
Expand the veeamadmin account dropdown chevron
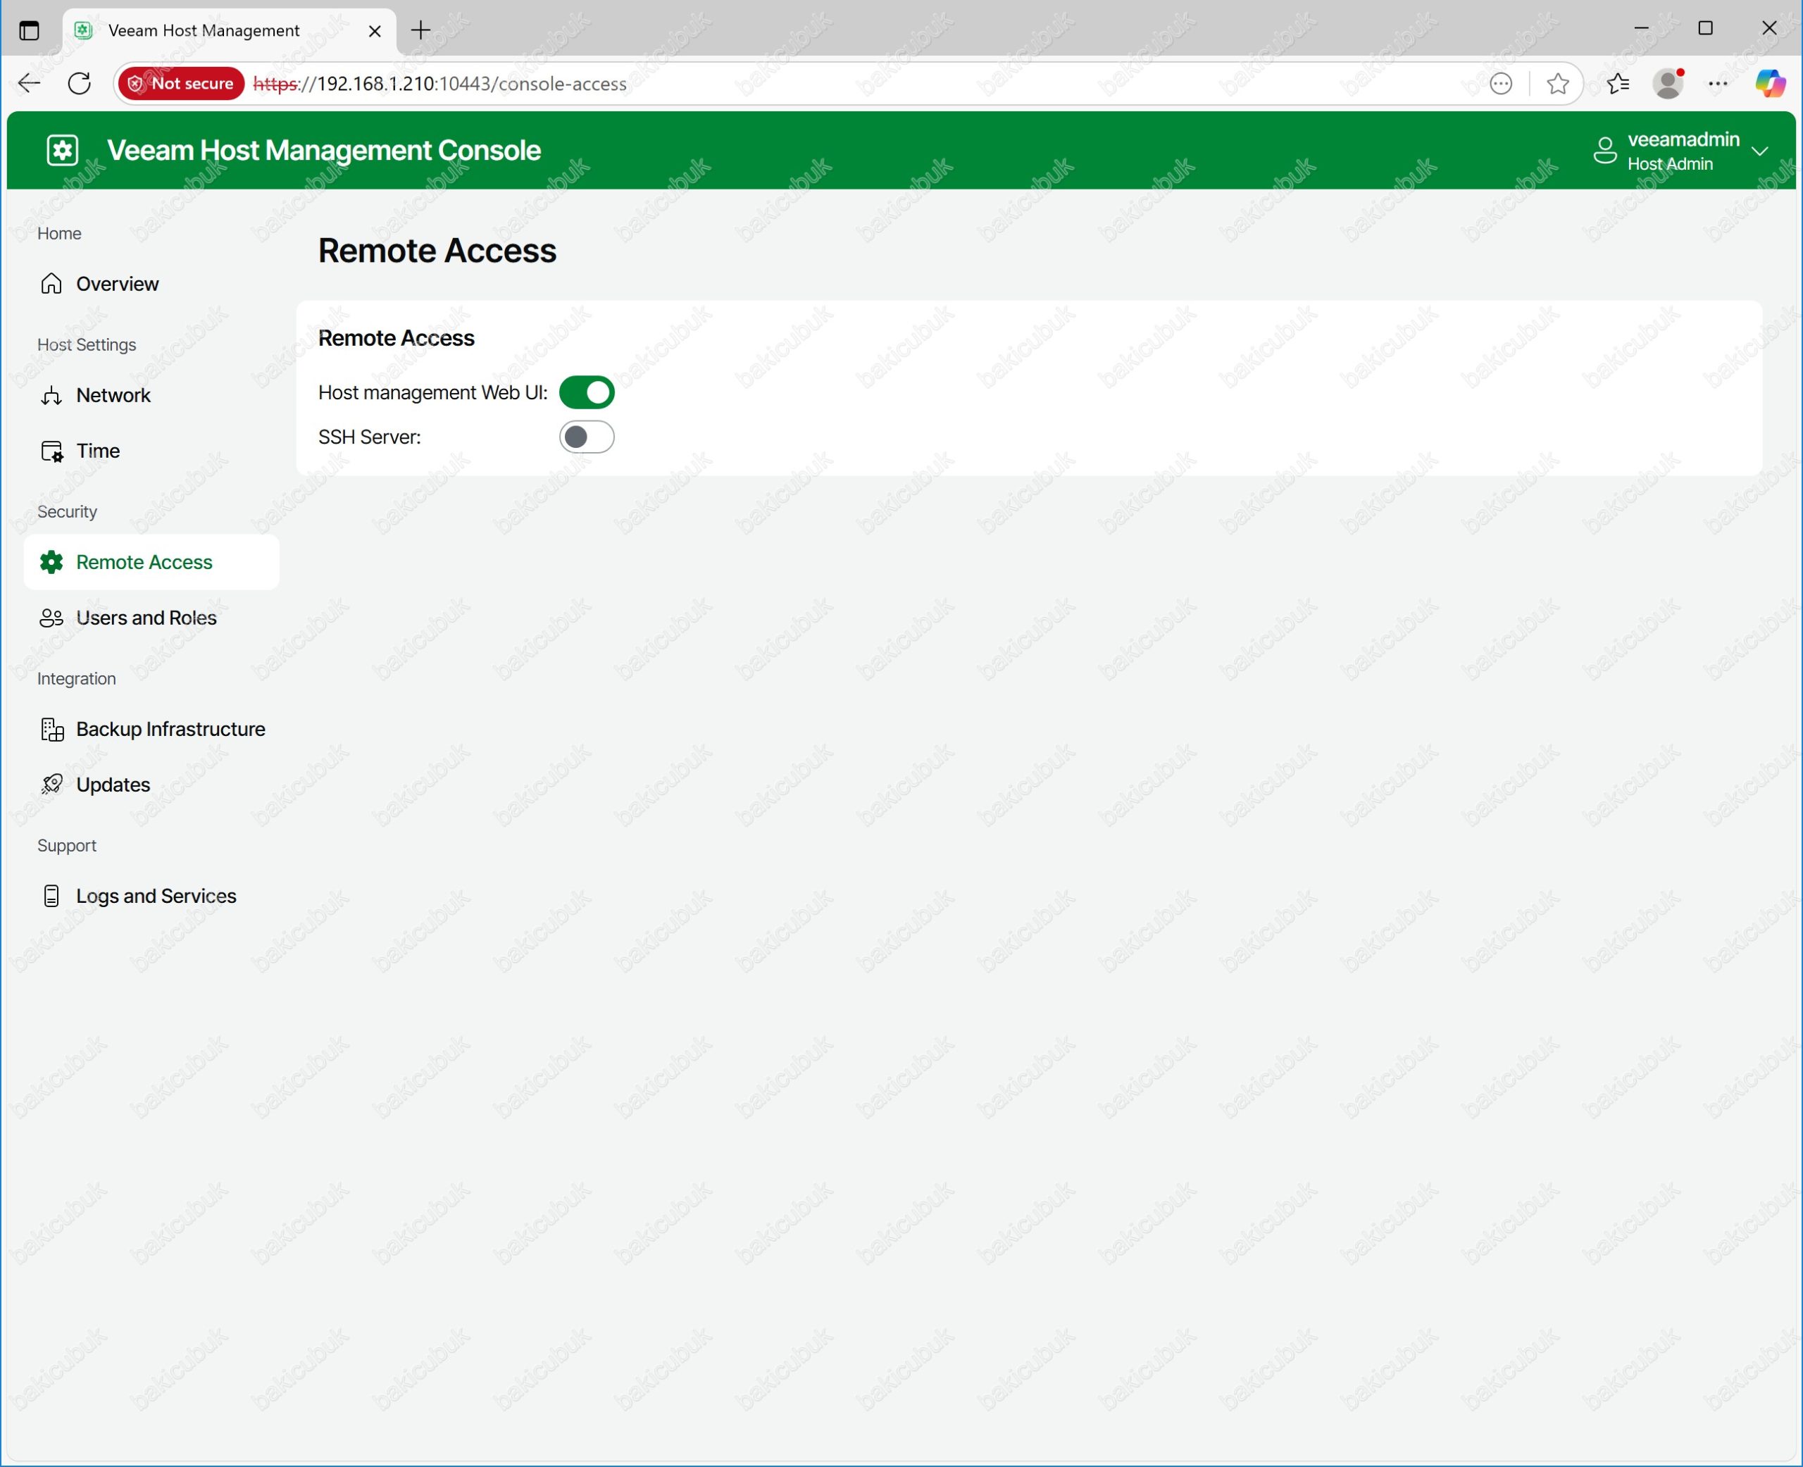pyautogui.click(x=1760, y=151)
